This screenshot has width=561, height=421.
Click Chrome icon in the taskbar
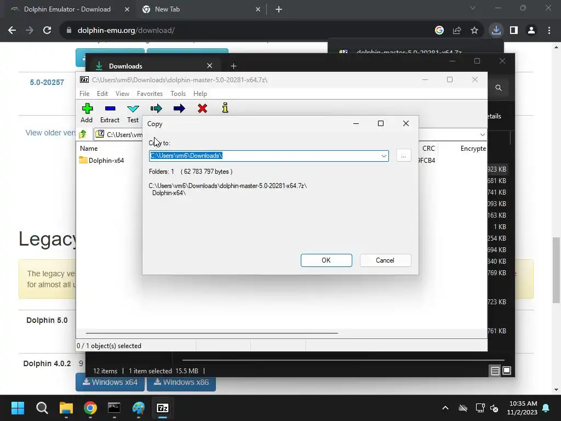(90, 408)
